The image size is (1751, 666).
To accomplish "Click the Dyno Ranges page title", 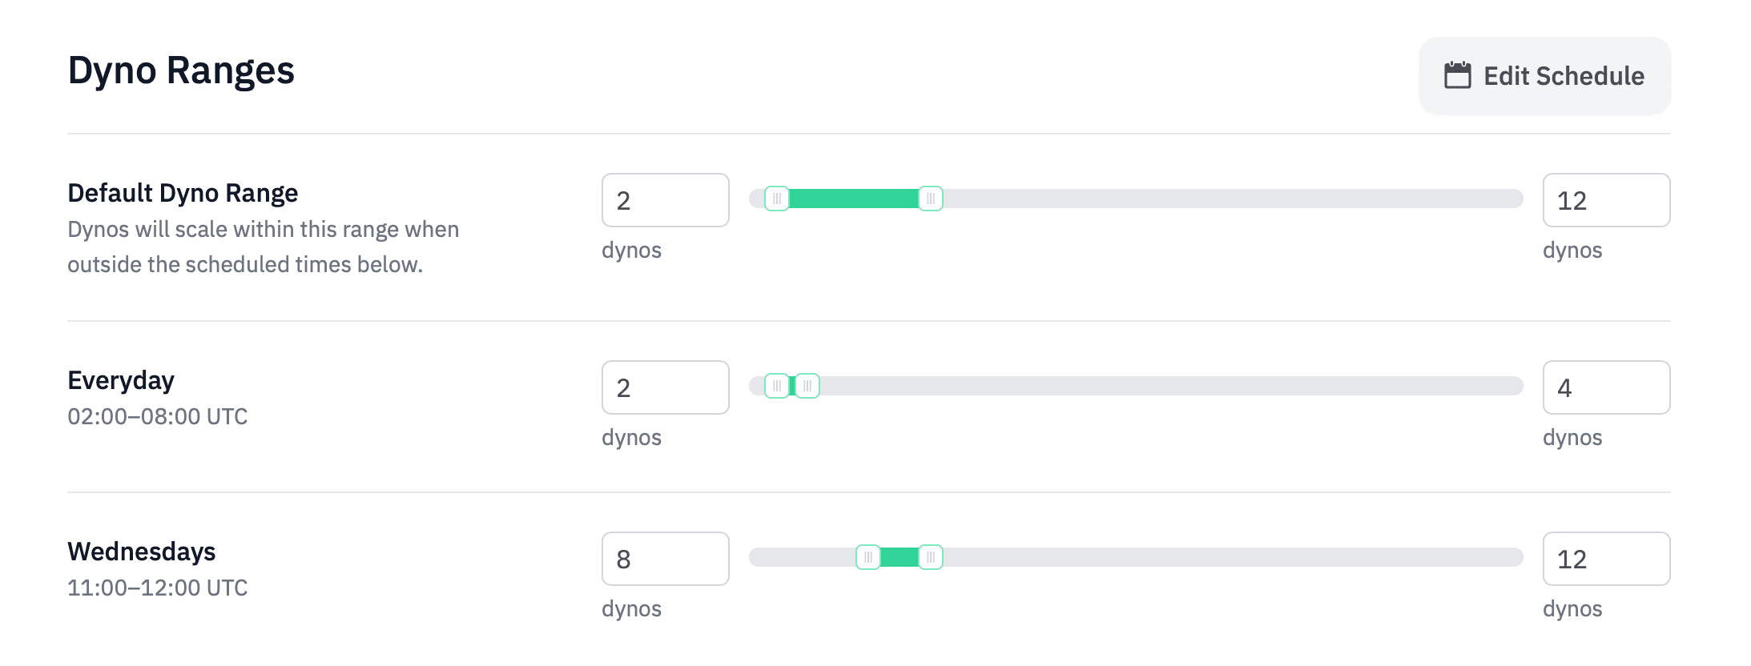I will coord(181,70).
